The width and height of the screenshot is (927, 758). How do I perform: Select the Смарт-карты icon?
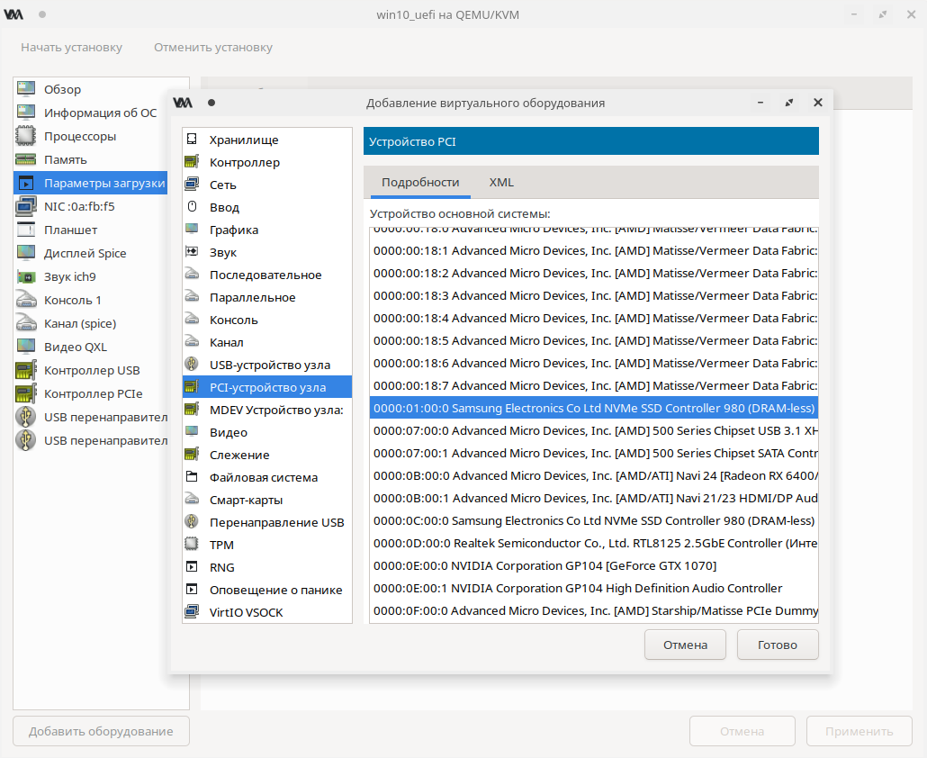(x=192, y=499)
